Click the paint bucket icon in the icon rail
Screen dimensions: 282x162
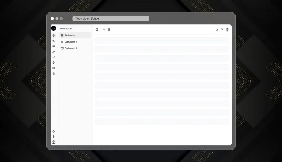(x=54, y=52)
